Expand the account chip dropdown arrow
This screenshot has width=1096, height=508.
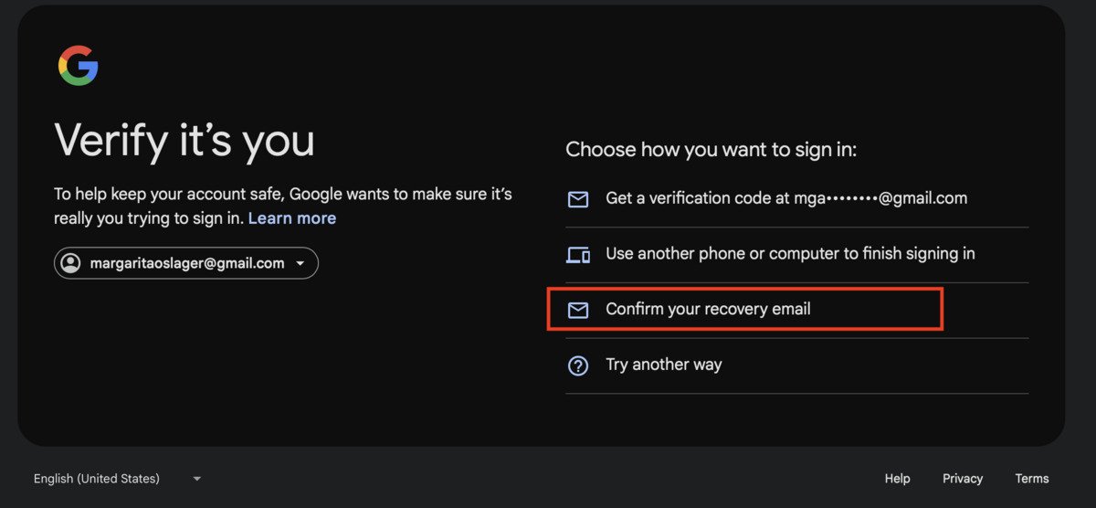pos(301,264)
